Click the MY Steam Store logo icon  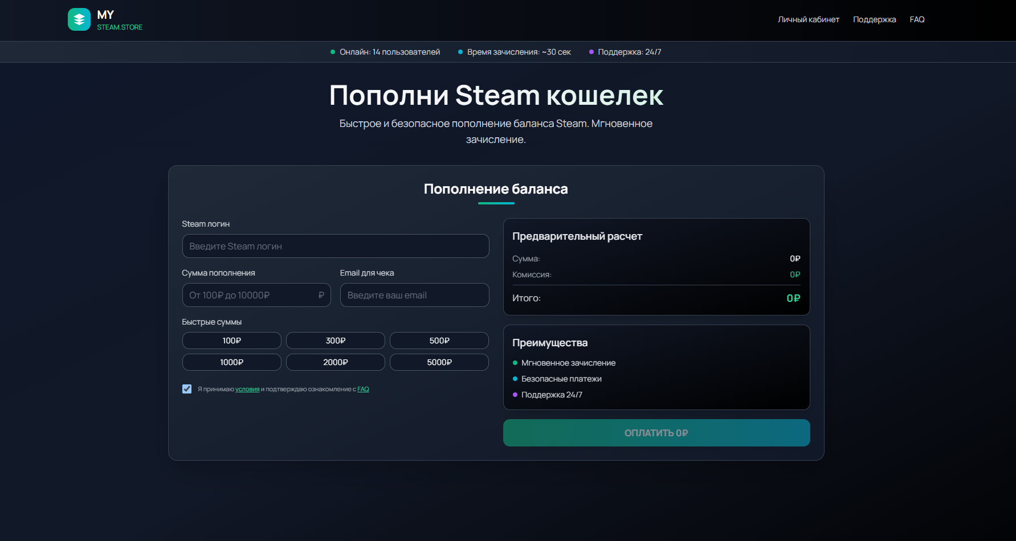pos(79,19)
